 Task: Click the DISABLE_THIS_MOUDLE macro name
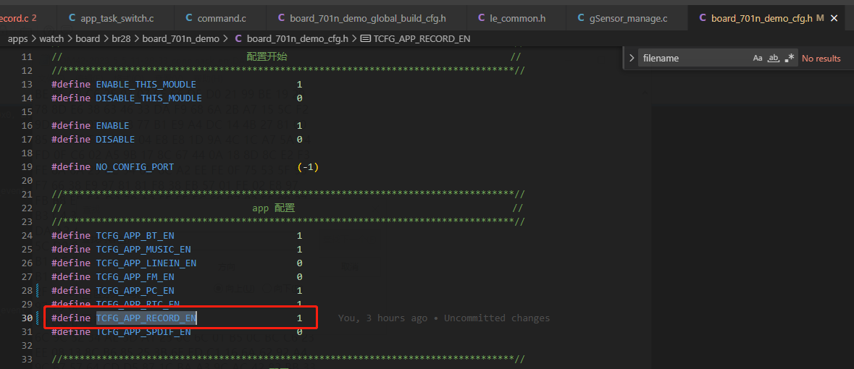[148, 98]
